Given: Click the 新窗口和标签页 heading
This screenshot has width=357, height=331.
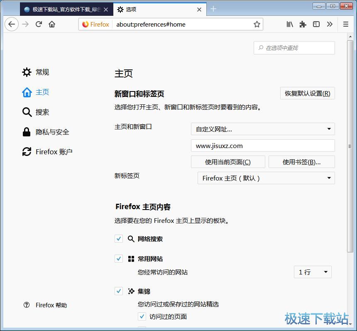Looking at the screenshot, I should click(x=139, y=94).
